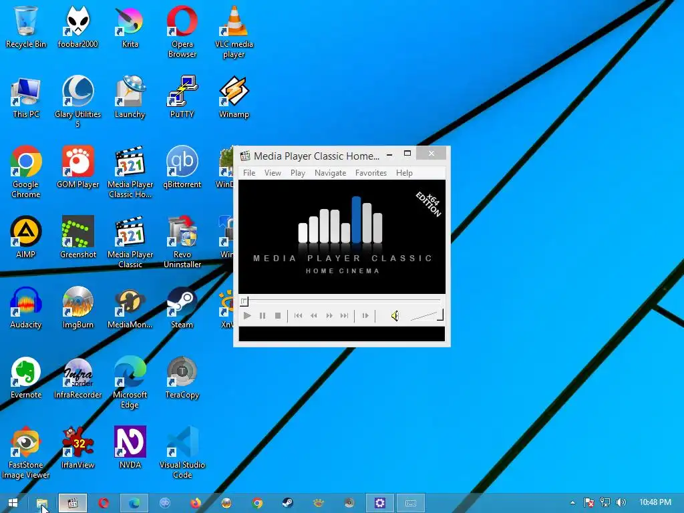
Task: Open the Navigate menu
Action: pos(330,173)
